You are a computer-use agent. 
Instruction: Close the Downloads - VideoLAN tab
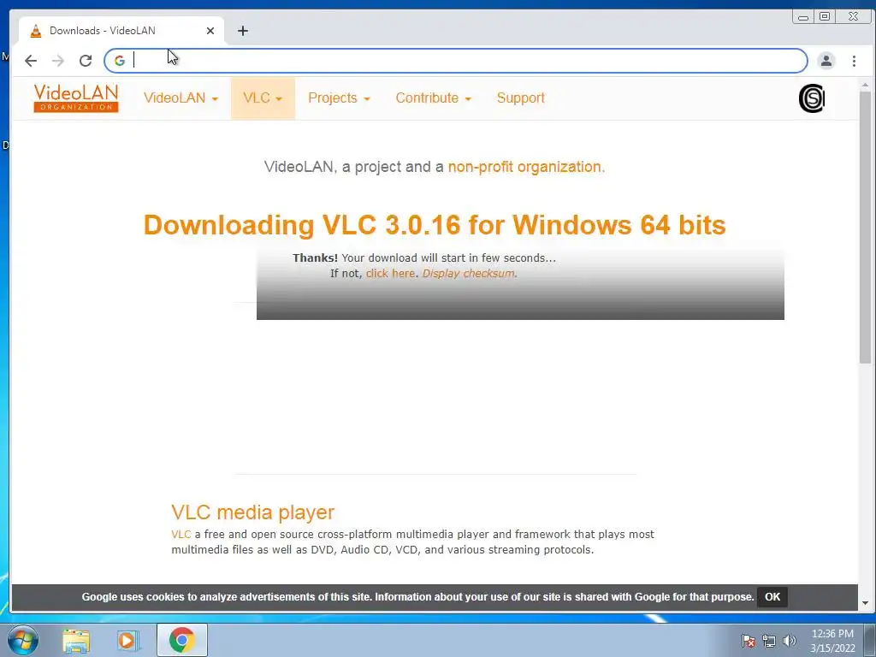[x=210, y=31]
